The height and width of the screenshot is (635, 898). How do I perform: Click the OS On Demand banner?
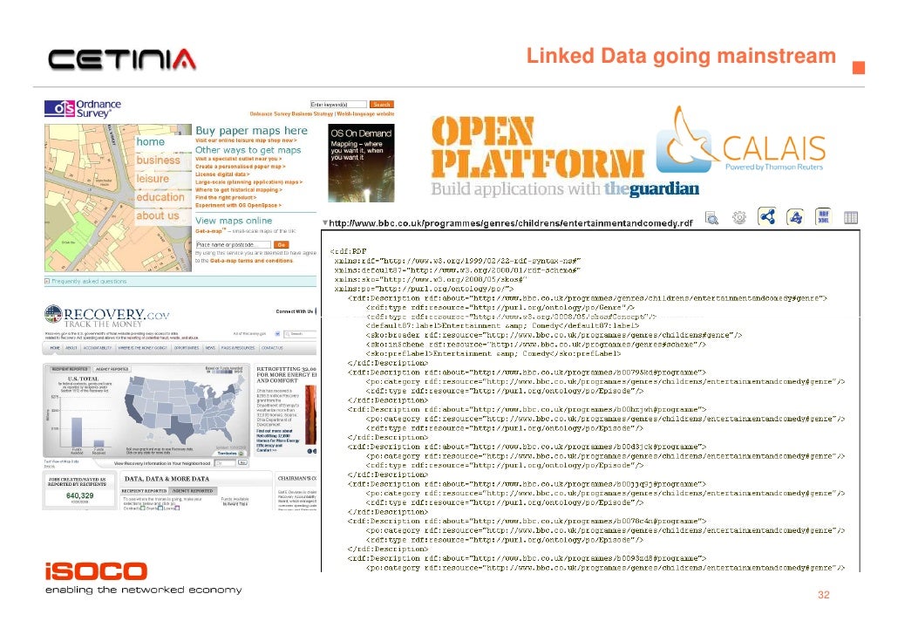pyautogui.click(x=361, y=163)
